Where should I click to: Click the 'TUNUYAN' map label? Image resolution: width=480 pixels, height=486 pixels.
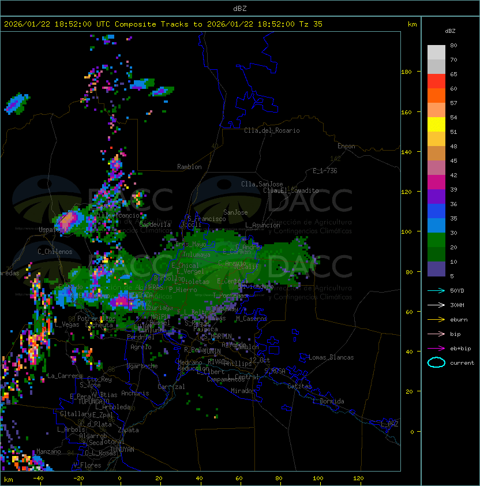[122, 450]
